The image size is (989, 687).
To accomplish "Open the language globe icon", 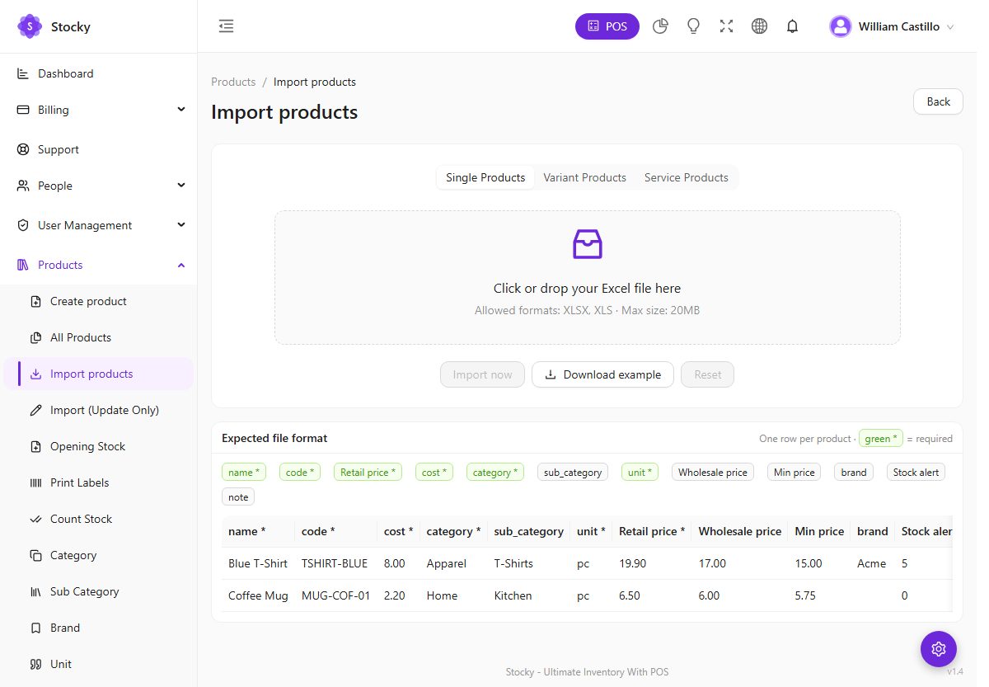I will pyautogui.click(x=759, y=26).
